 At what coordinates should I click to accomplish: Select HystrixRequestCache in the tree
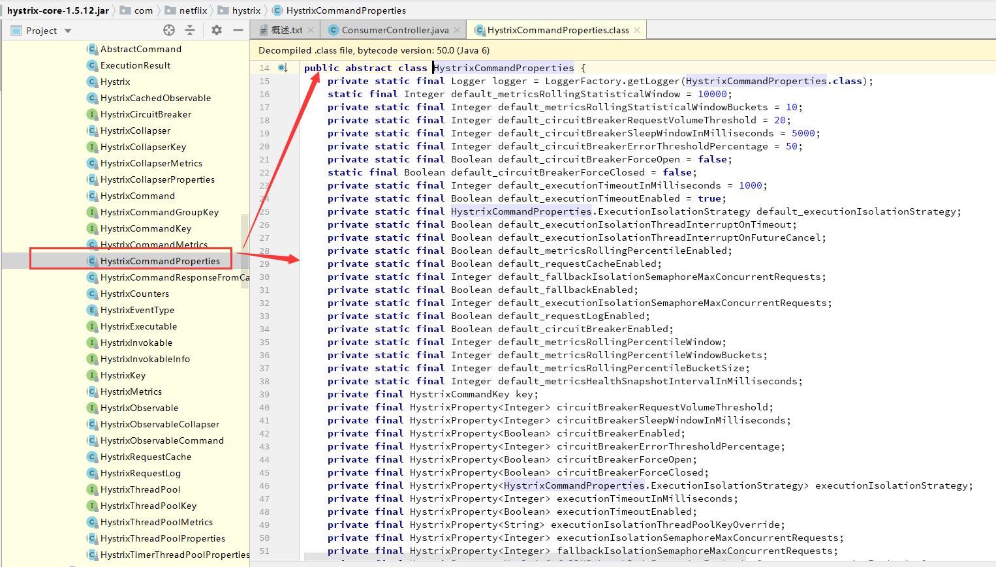(x=146, y=457)
